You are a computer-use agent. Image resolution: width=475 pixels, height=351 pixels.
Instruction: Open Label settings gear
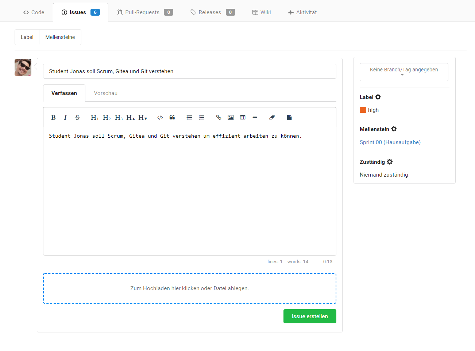tap(378, 97)
